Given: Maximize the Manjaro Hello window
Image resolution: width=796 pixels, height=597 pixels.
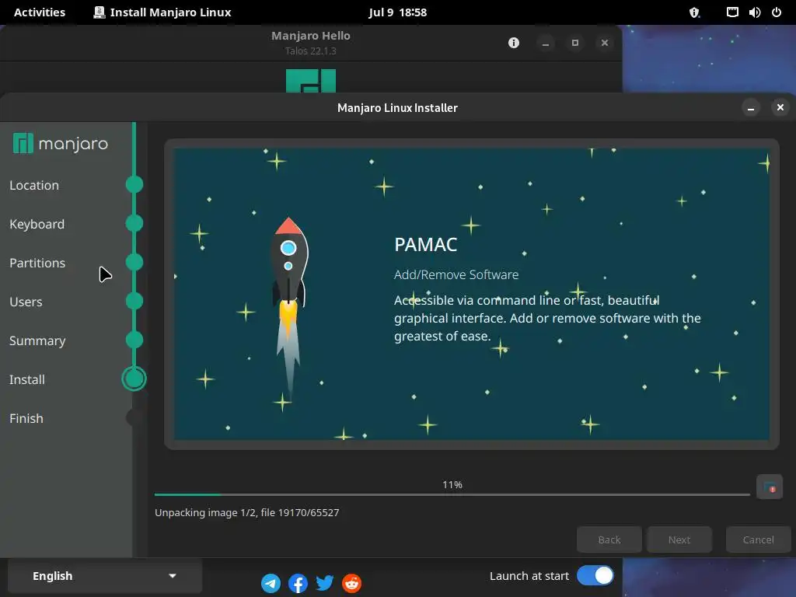Looking at the screenshot, I should point(575,44).
